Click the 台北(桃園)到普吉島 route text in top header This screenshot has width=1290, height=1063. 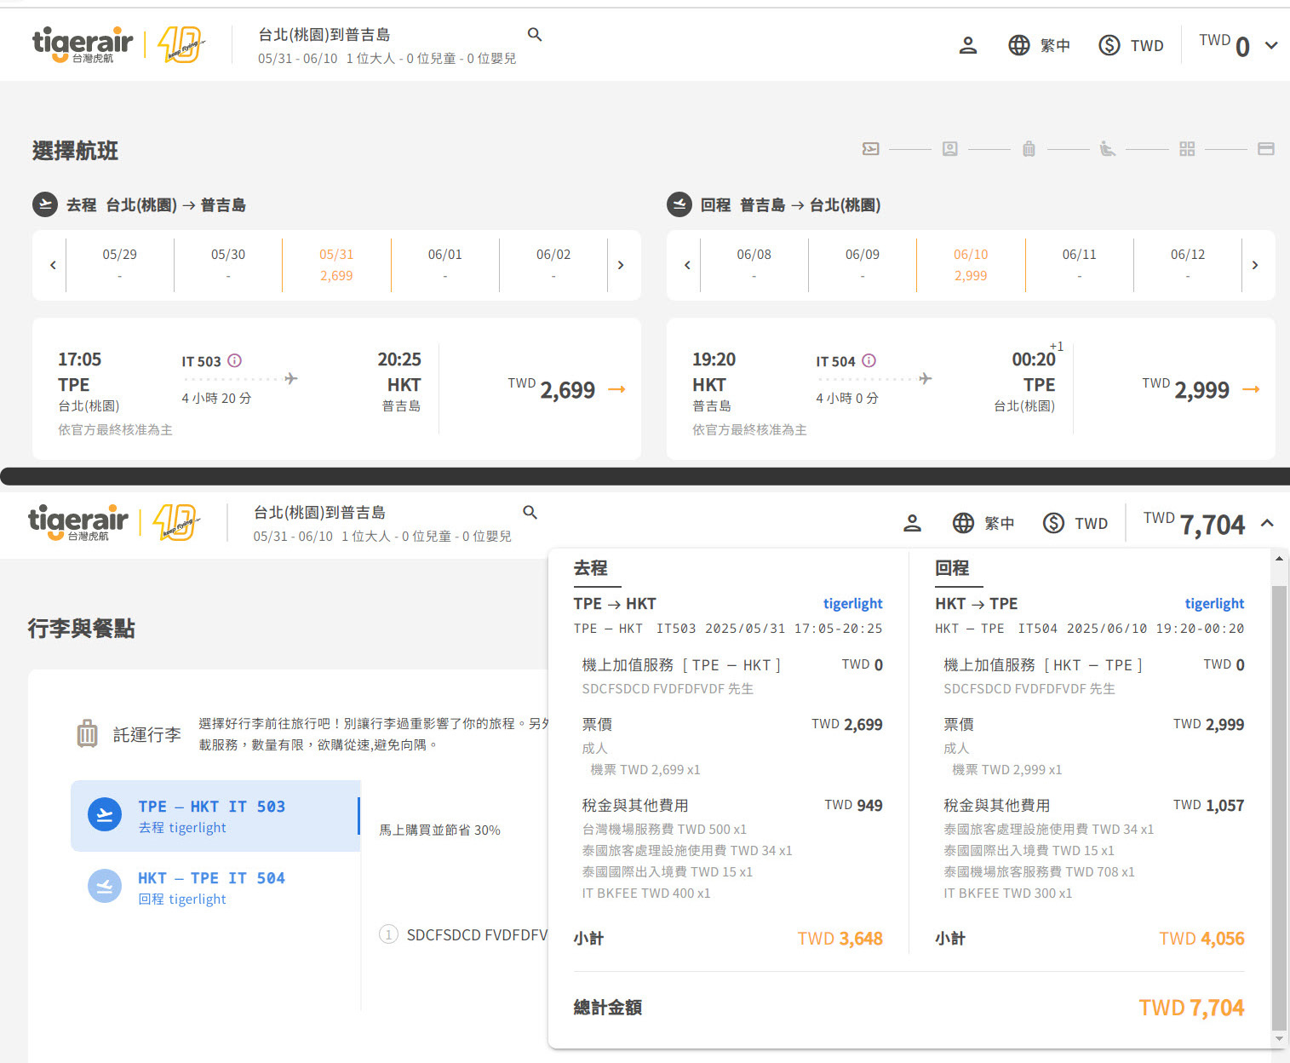point(324,35)
